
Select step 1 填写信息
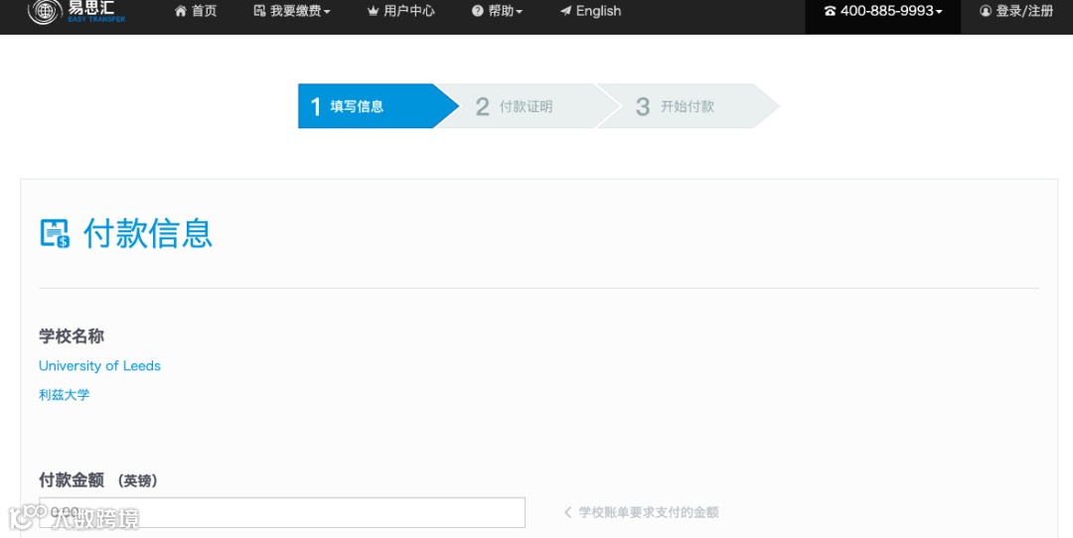pos(378,106)
